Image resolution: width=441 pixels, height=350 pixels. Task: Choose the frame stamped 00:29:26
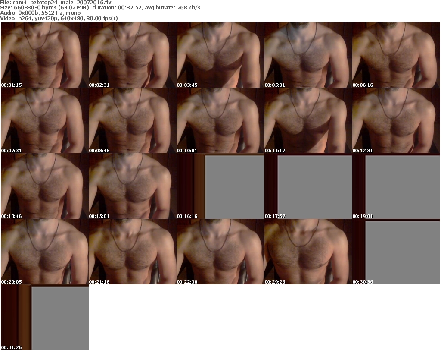[308, 252]
